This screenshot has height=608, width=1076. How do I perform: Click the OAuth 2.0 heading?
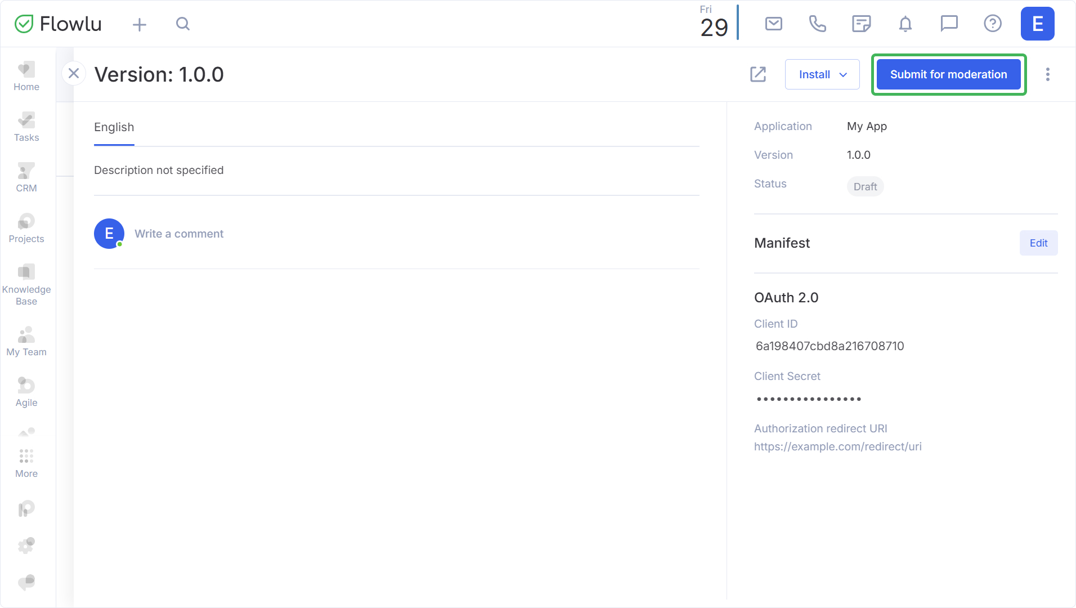pyautogui.click(x=786, y=298)
